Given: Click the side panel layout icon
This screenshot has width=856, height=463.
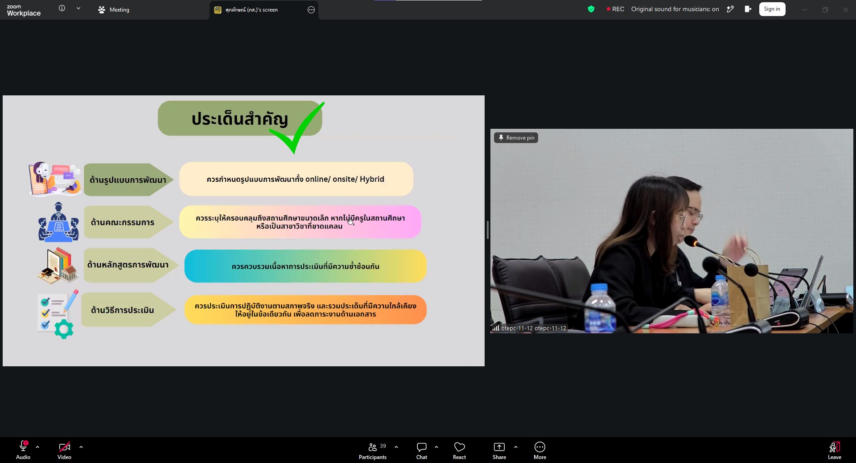Looking at the screenshot, I should click(x=748, y=9).
